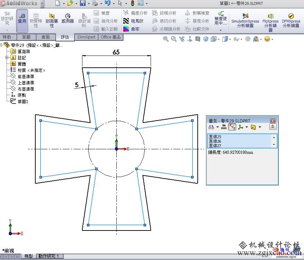
Task: Switch to the 草圖 tab
Action: coord(26,37)
